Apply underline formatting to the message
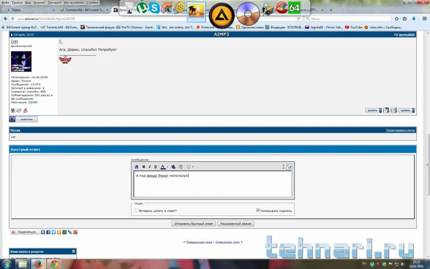The width and height of the screenshot is (430, 269). (155, 167)
